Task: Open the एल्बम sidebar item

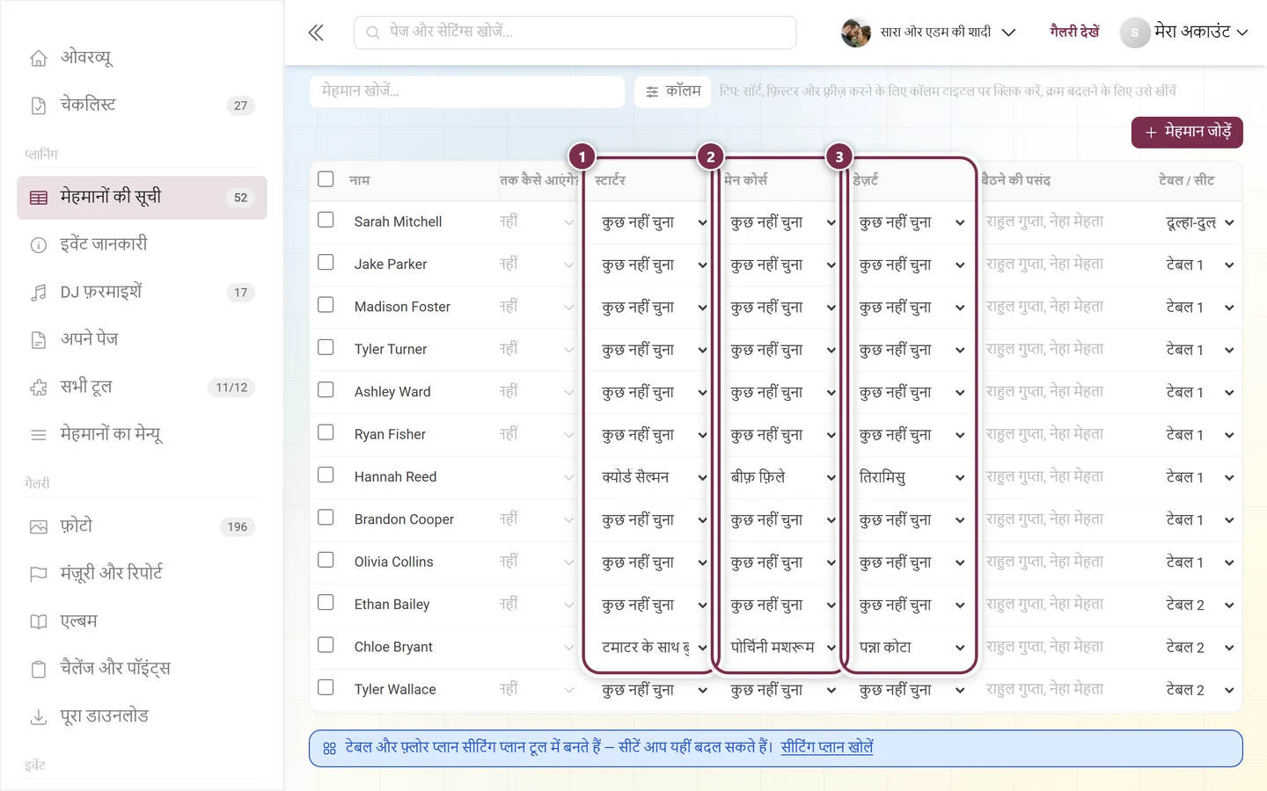Action: click(143, 621)
